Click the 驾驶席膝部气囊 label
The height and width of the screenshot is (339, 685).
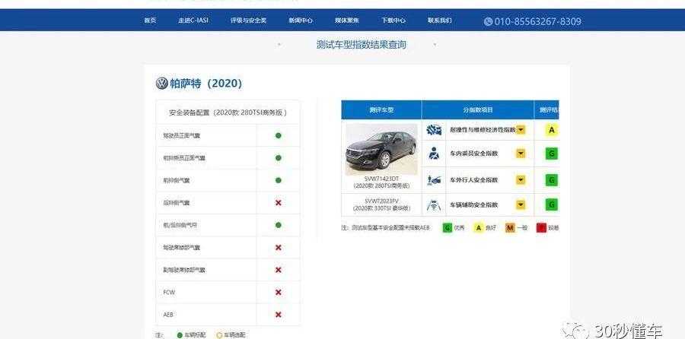pyautogui.click(x=181, y=247)
